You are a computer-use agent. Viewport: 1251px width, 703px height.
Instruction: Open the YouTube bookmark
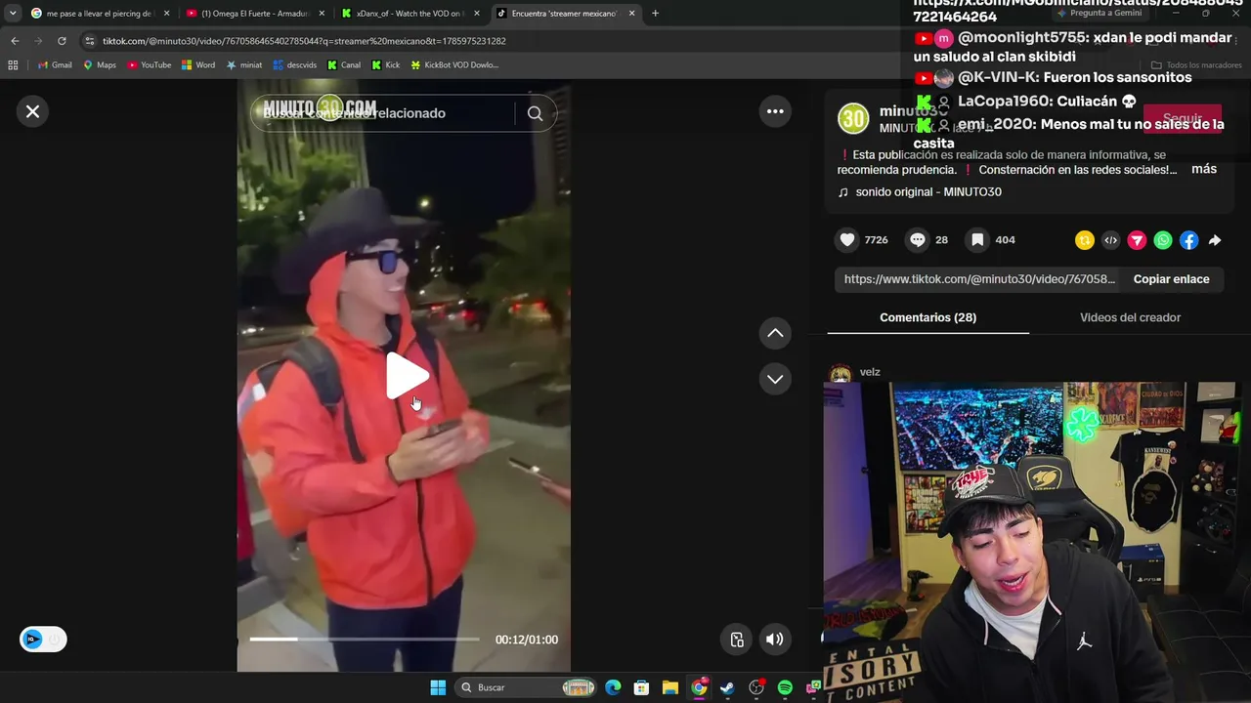[149, 65]
